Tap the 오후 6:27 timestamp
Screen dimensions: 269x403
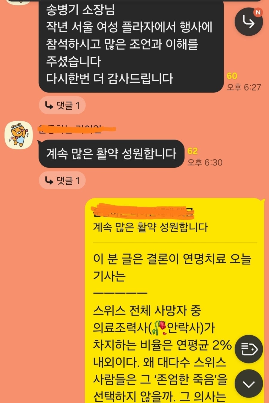click(244, 87)
